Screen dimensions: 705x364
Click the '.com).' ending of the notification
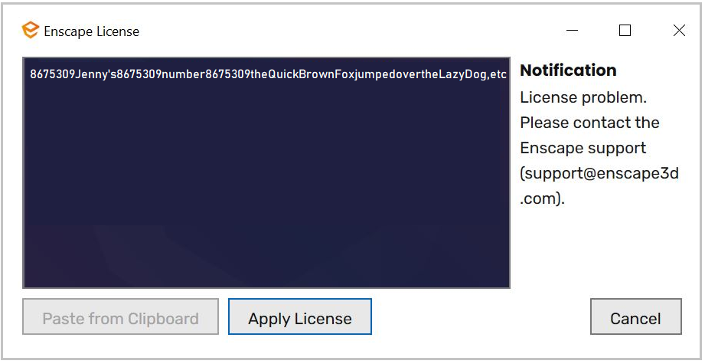[x=542, y=198]
